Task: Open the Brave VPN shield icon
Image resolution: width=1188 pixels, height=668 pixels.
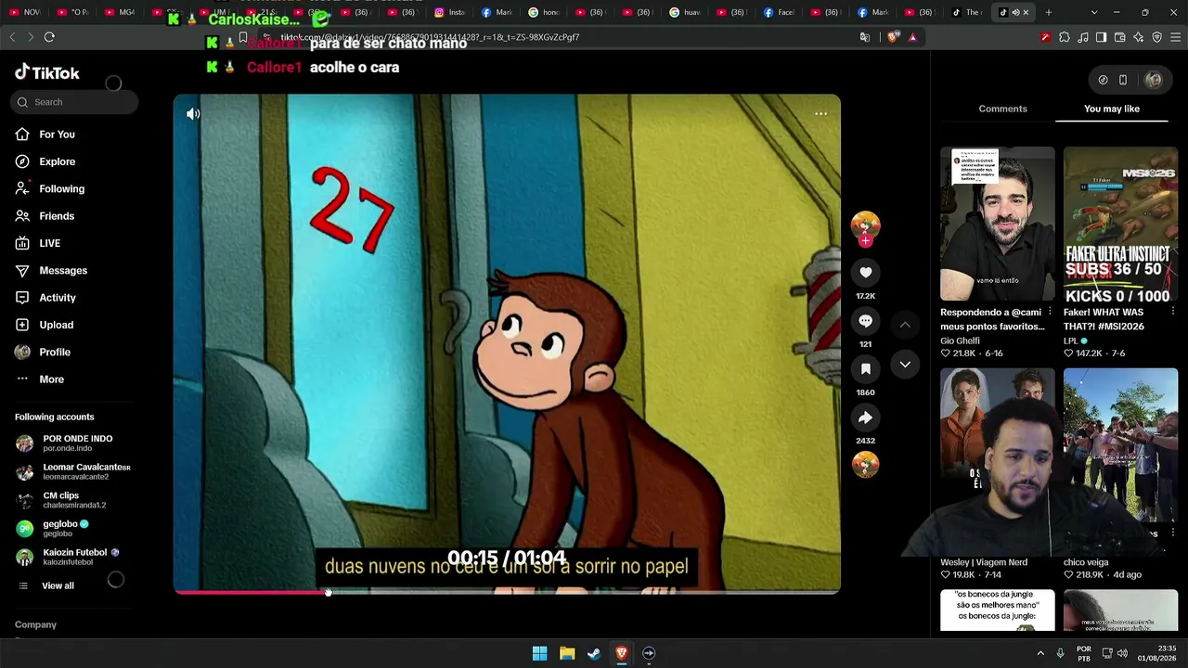Action: point(1157,37)
